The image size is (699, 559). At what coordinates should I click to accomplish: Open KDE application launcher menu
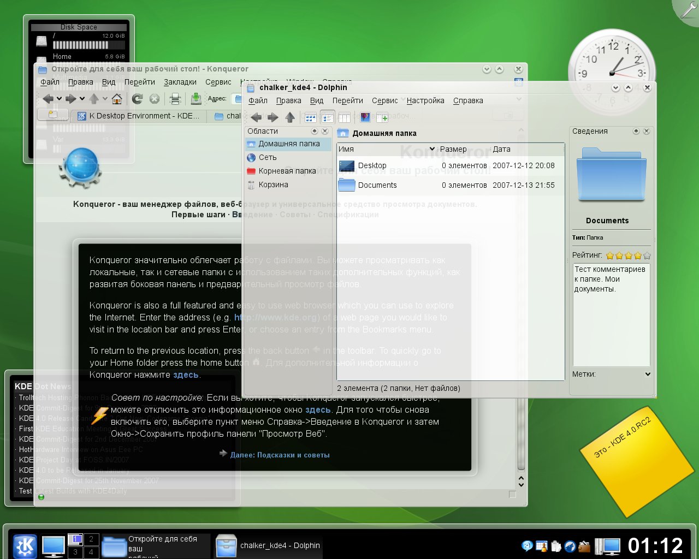pos(25,546)
